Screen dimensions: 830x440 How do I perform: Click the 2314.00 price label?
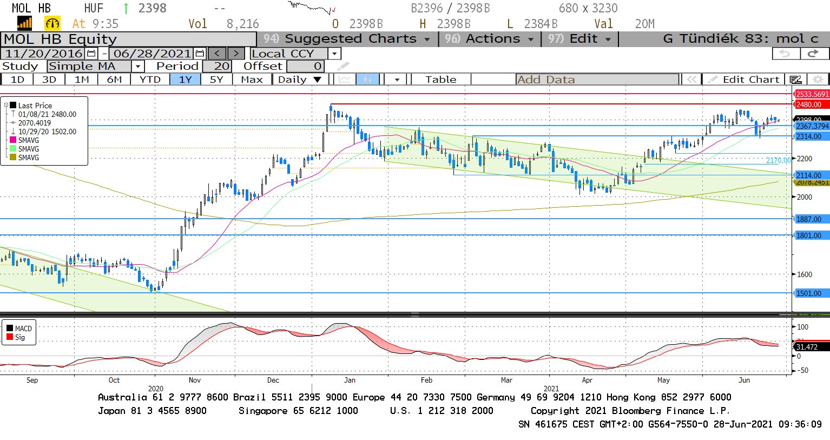[812, 136]
